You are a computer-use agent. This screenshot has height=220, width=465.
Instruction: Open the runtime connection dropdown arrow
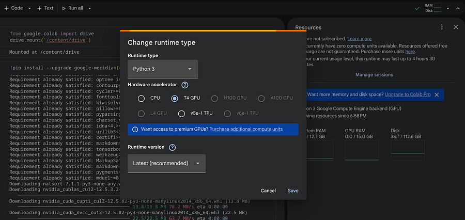(x=448, y=8)
